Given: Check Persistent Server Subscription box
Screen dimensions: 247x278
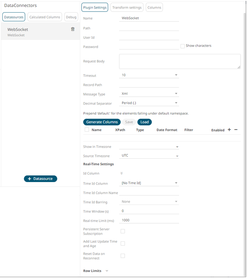Looking at the screenshot, I should click(123, 231).
